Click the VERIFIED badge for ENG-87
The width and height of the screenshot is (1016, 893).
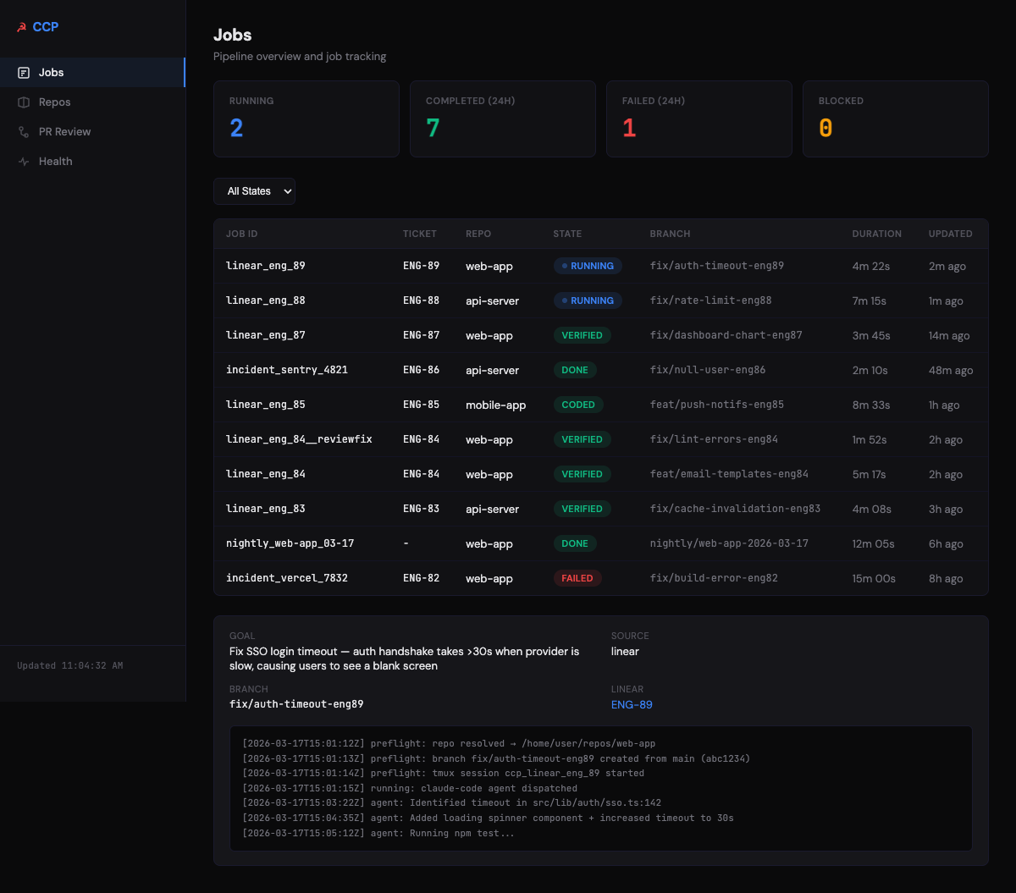point(583,335)
